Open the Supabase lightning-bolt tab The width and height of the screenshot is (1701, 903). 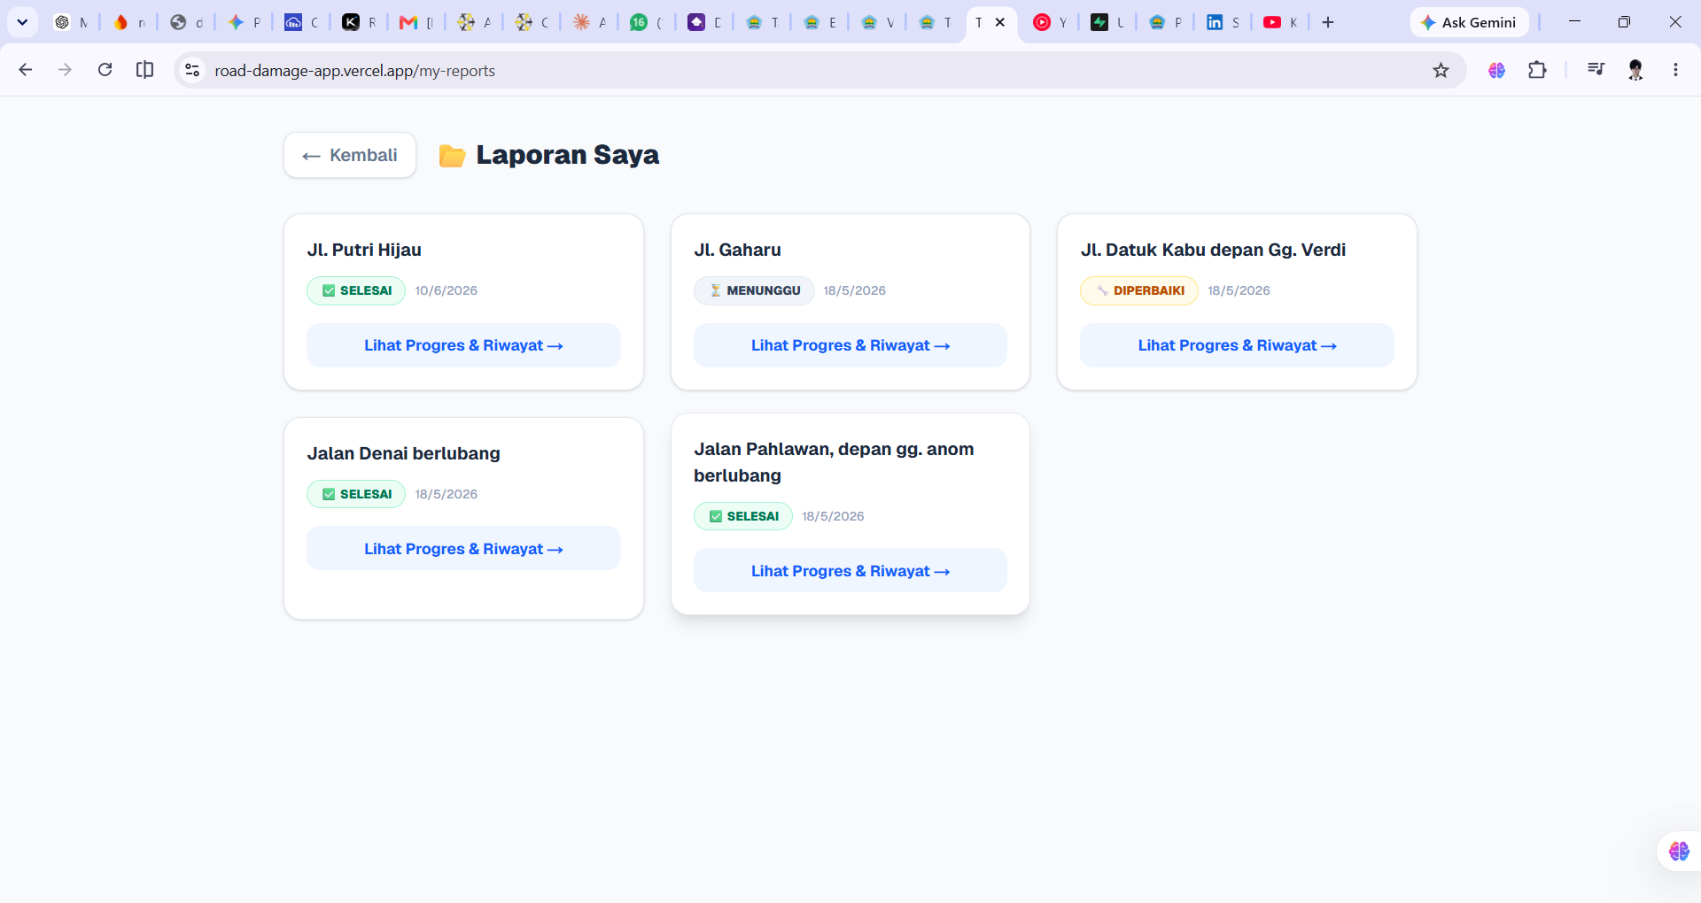[x=1108, y=22]
